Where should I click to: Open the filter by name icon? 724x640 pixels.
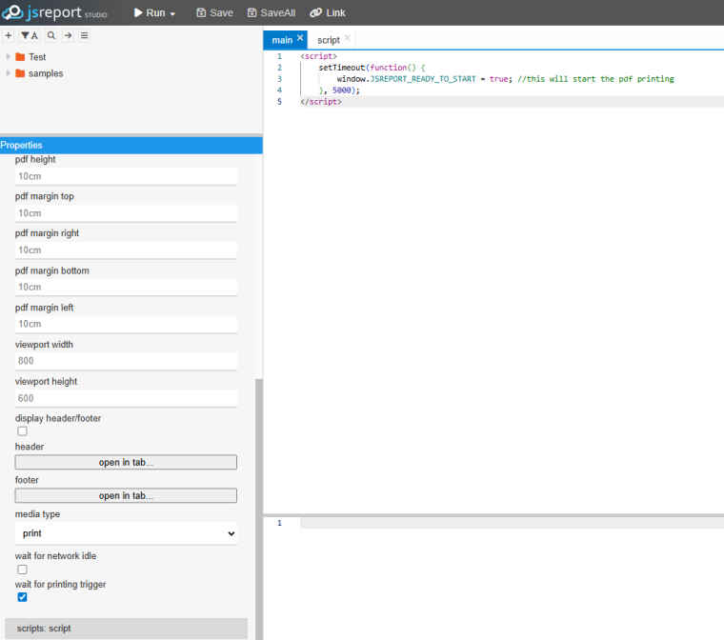coord(30,35)
